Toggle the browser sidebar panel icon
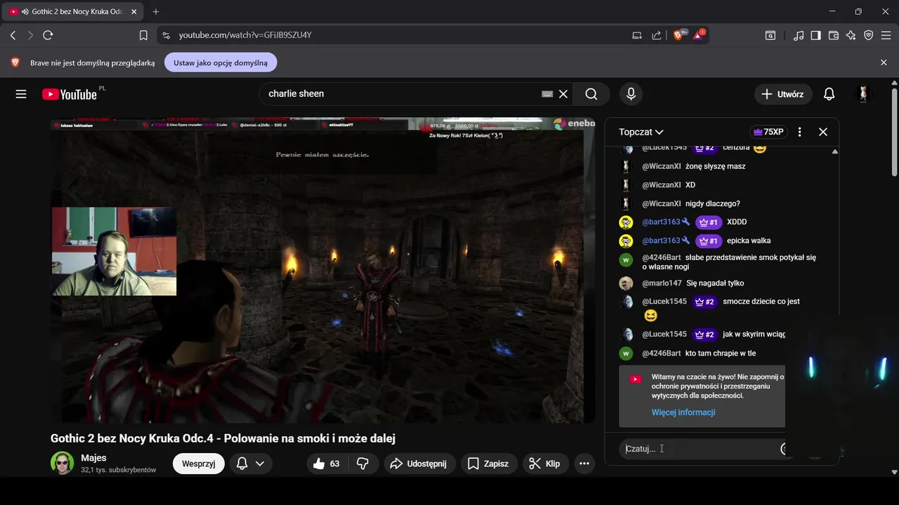This screenshot has height=505, width=899. pos(816,35)
